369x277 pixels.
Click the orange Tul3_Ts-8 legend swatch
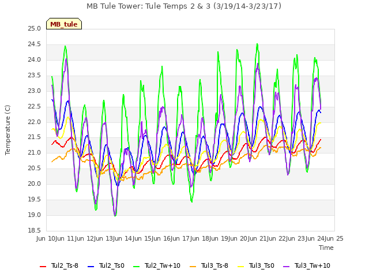193,266
